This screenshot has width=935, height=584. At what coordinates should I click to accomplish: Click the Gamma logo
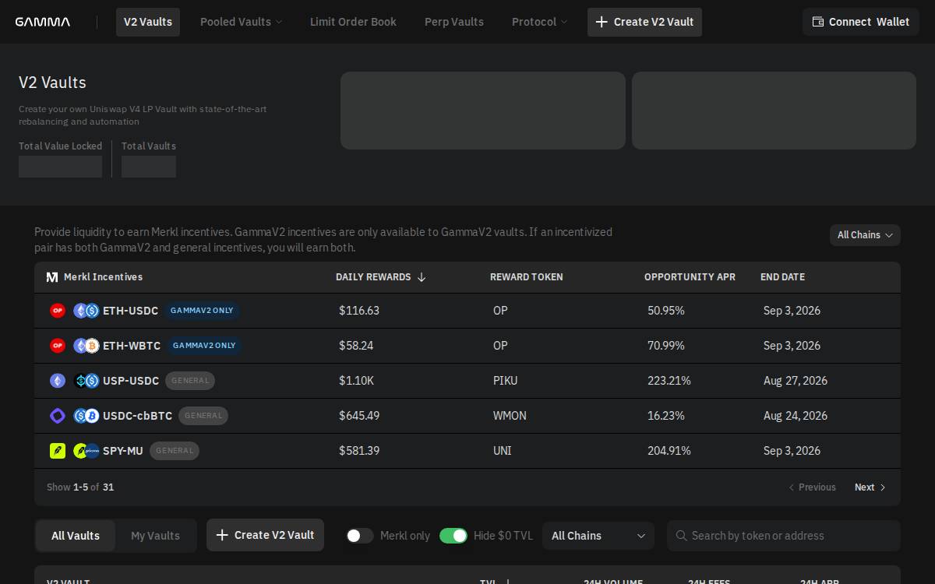pos(43,22)
